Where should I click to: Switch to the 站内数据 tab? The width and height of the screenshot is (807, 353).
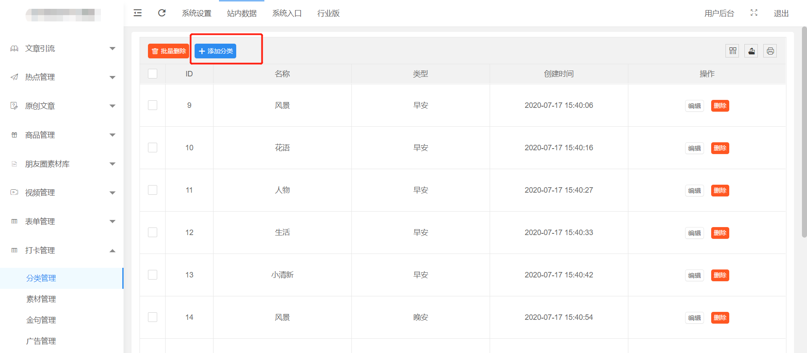[x=242, y=13]
